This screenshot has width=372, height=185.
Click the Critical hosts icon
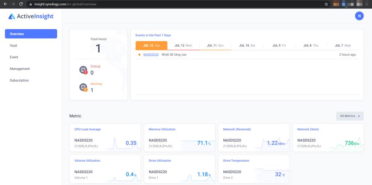pyautogui.click(x=83, y=70)
